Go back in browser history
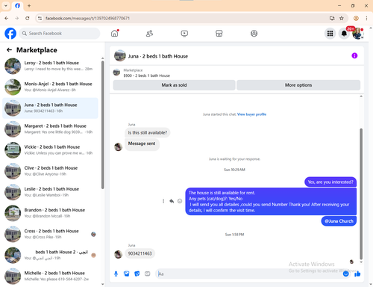The height and width of the screenshot is (287, 373). [x=7, y=18]
